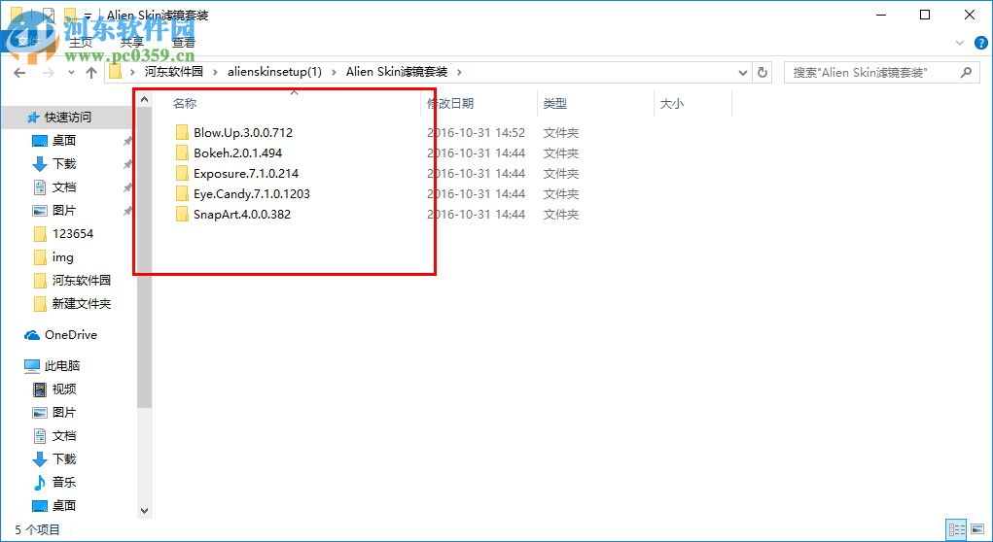Minimize the Explorer window
993x542 pixels.
tap(881, 15)
